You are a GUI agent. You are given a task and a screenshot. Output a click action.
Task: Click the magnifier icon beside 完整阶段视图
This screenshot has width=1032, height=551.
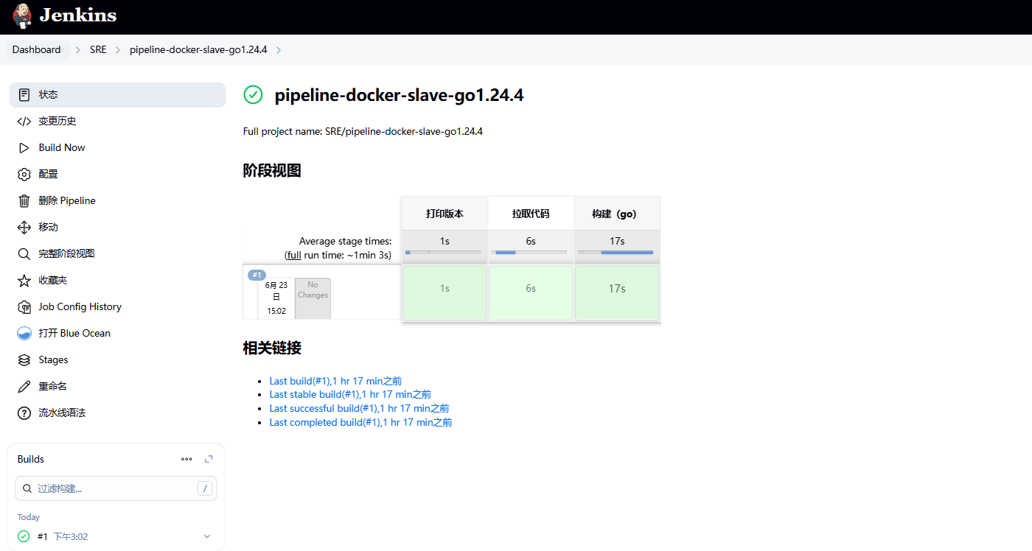[x=24, y=254]
